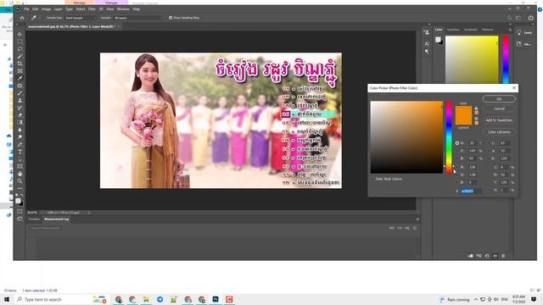Toggle Quick Mask mode icon
The image size is (543, 305).
[20, 211]
